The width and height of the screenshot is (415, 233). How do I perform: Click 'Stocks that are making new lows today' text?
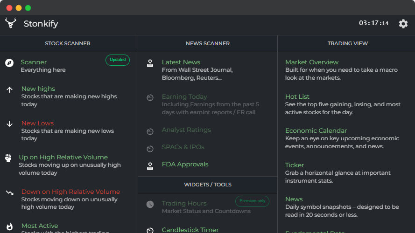(x=68, y=135)
